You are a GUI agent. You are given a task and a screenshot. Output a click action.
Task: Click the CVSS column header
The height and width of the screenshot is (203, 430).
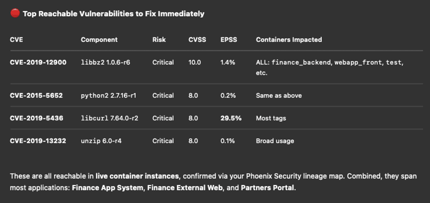(x=197, y=40)
